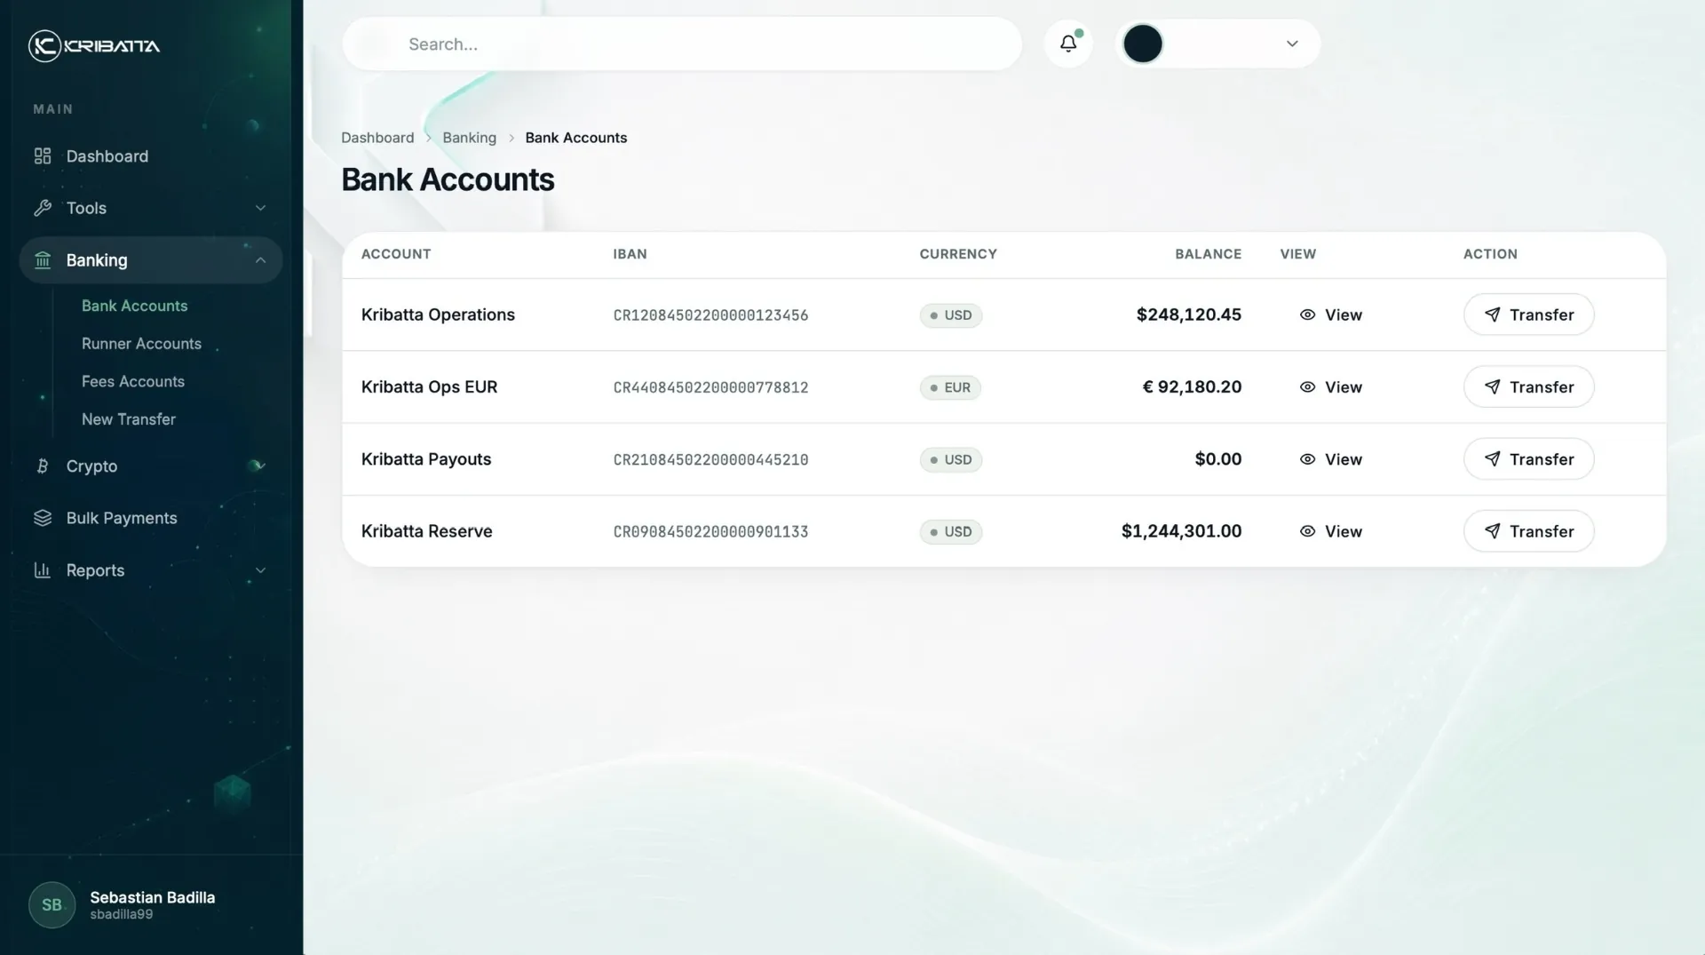This screenshot has height=955, width=1705.
Task: Click the EUR currency badge
Action: tap(950, 388)
